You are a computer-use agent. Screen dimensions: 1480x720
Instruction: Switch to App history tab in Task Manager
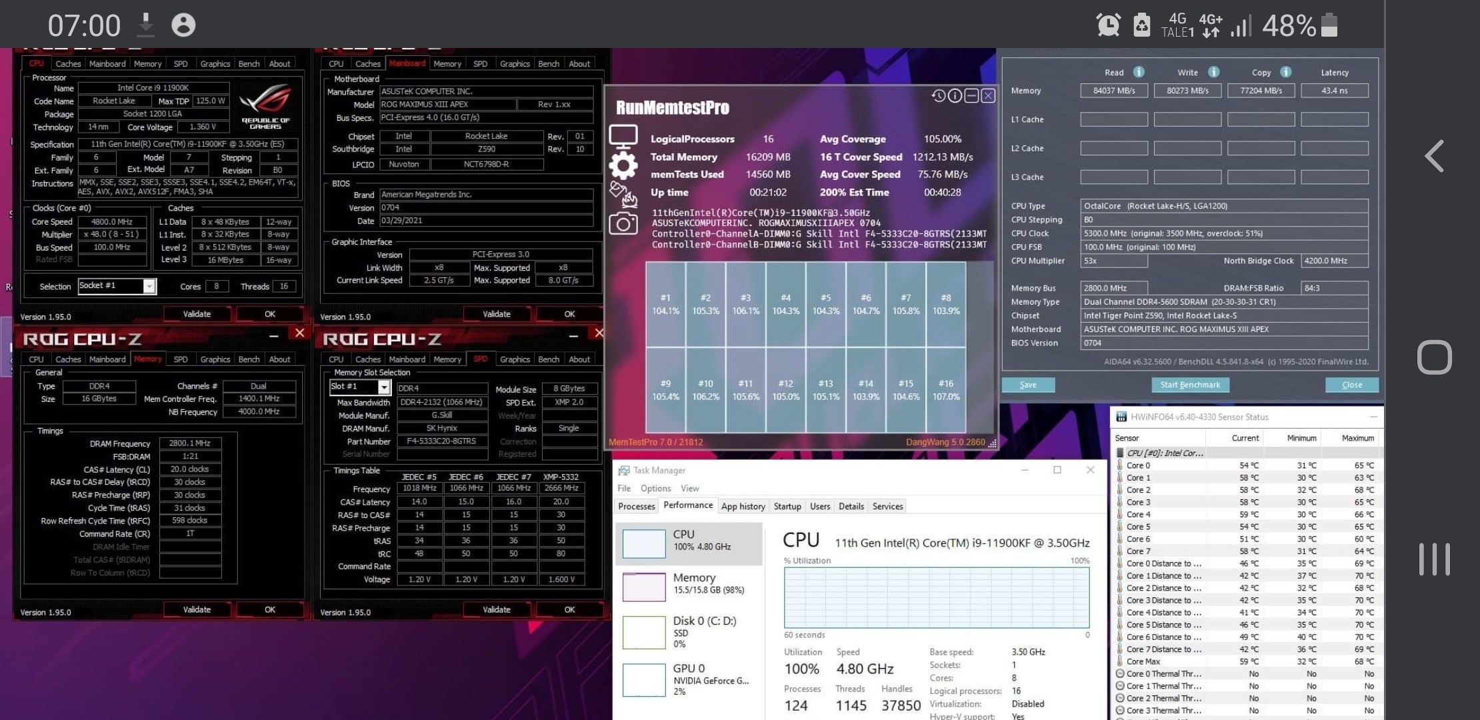[x=743, y=506]
